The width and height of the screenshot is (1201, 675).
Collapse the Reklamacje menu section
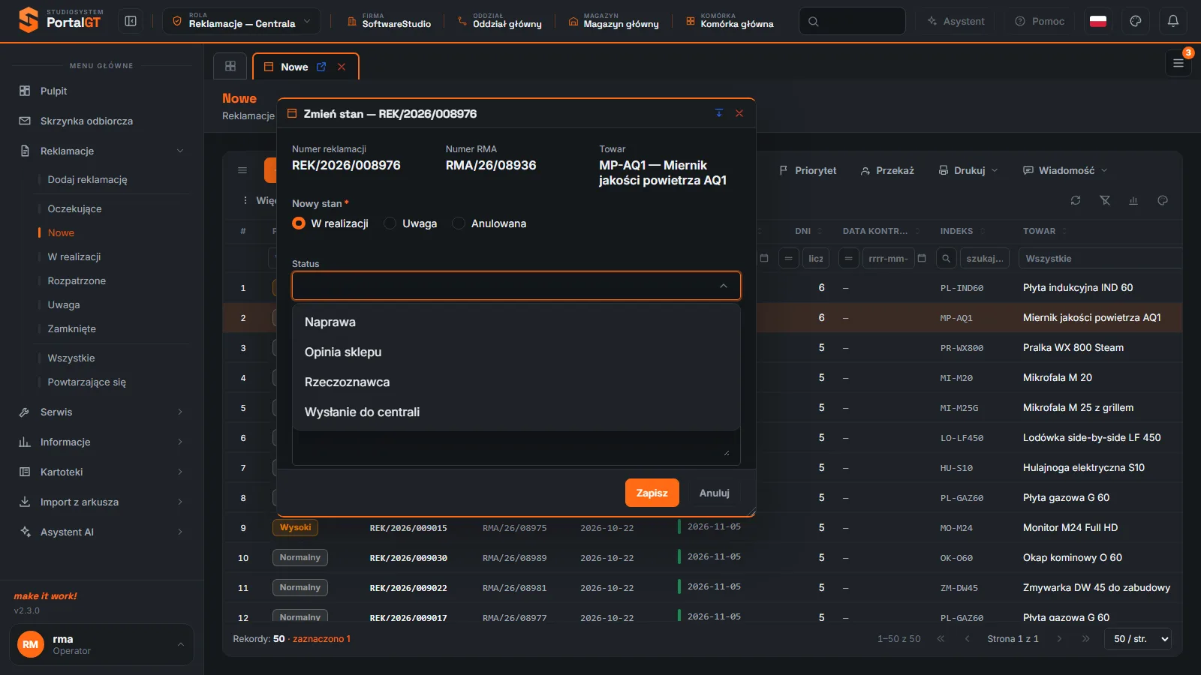102,151
